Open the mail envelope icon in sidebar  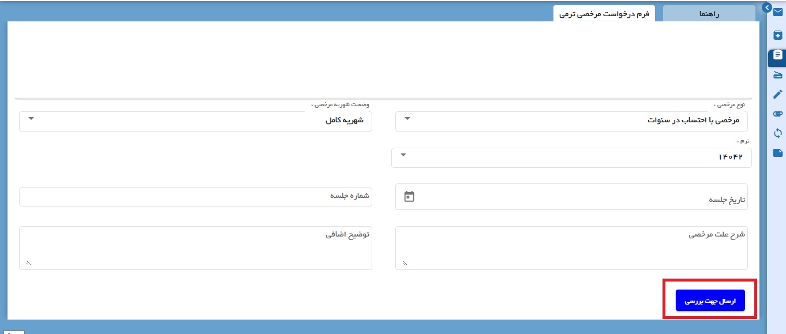[x=778, y=12]
